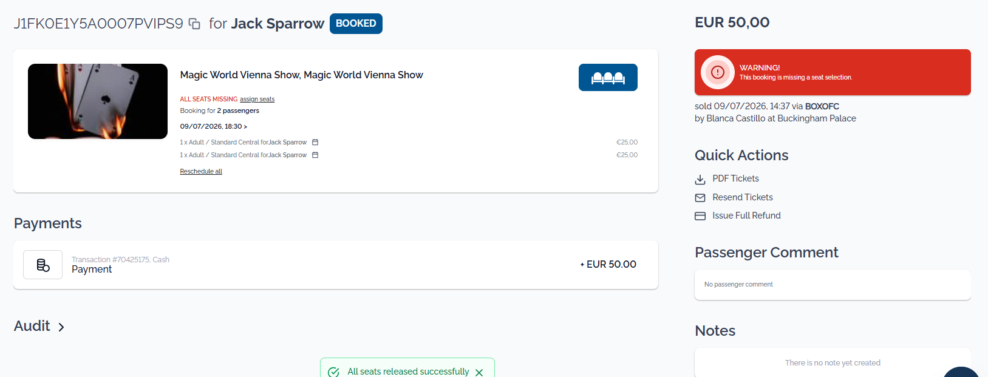Click the 'EUR 50,00' total heading
This screenshot has width=988, height=377.
pyautogui.click(x=732, y=22)
